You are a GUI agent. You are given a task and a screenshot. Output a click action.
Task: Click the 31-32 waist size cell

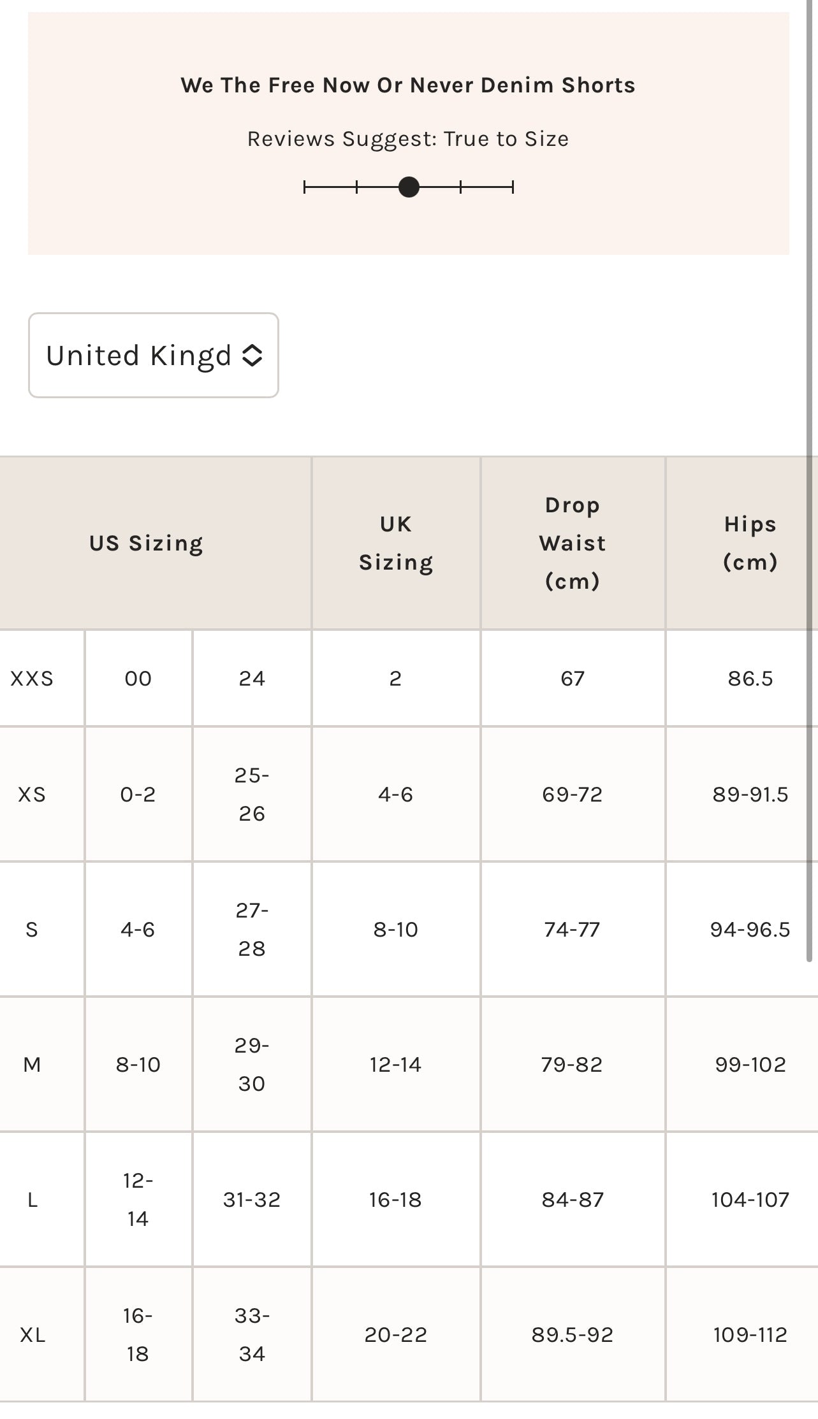coord(252,1200)
